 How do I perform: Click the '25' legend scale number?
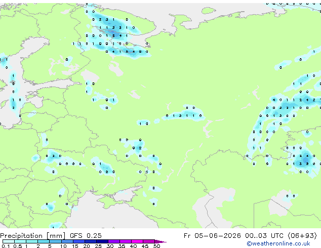[98, 246]
